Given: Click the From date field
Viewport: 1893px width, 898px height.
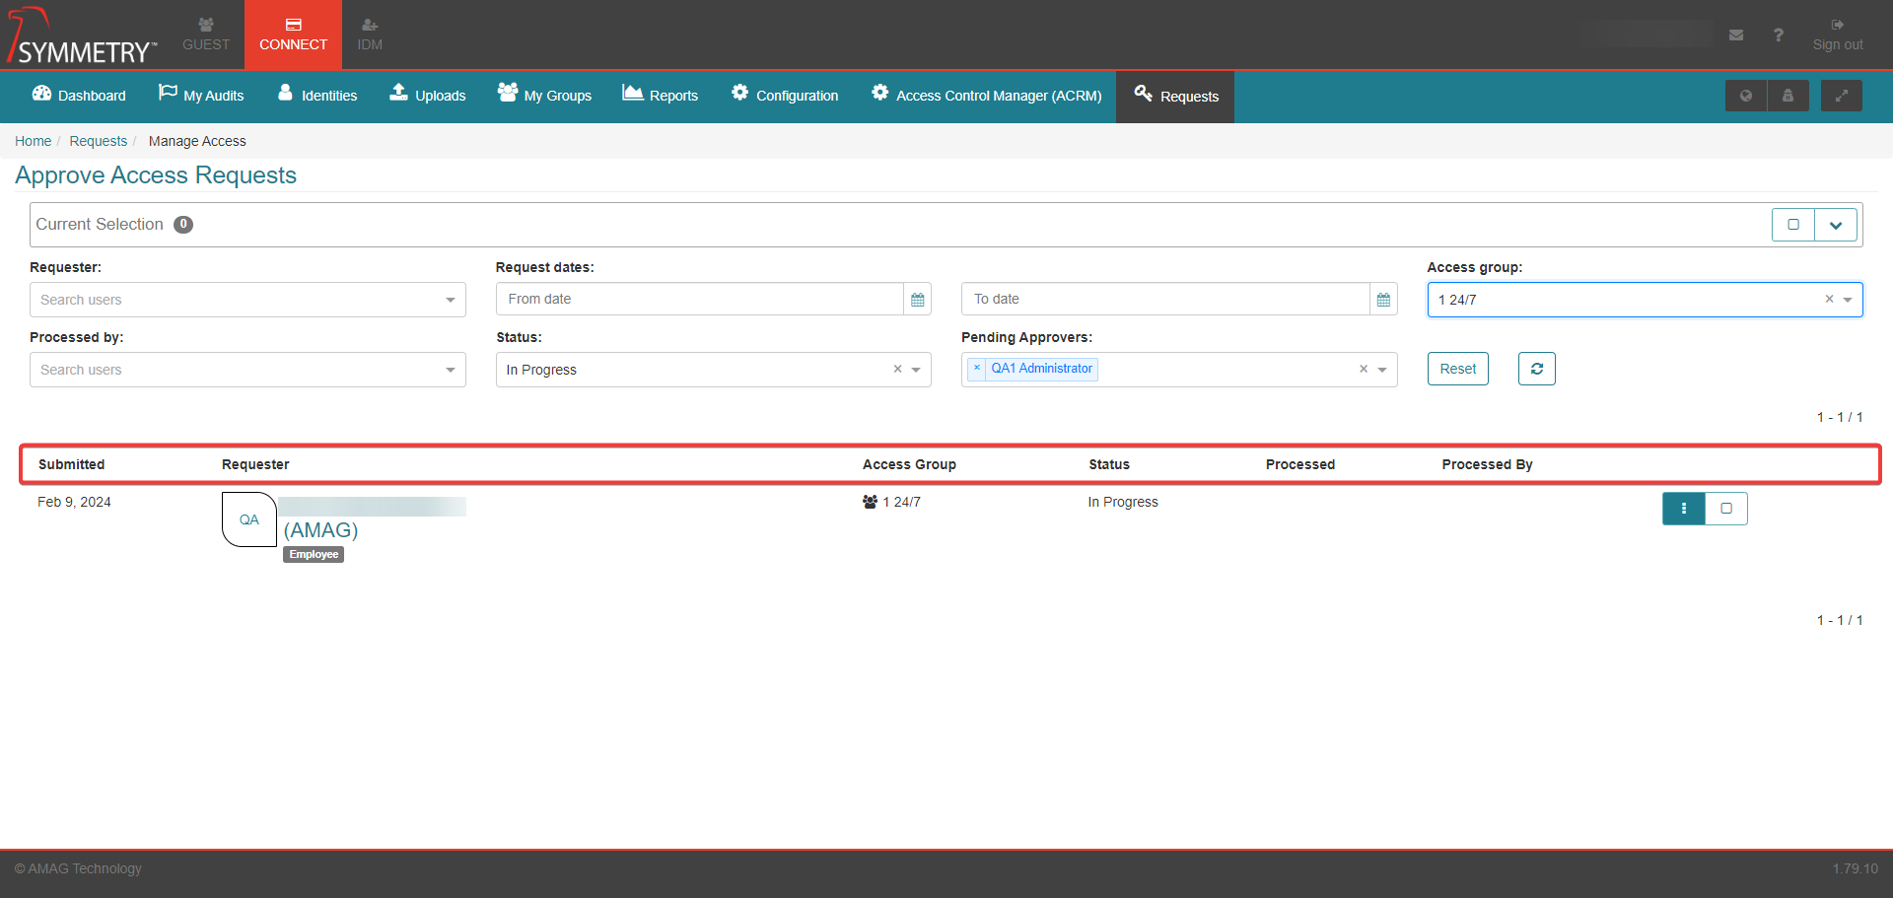Looking at the screenshot, I should point(700,299).
